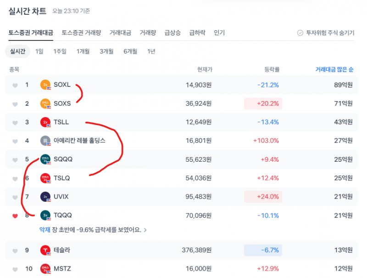Open the SOXL ticker logo icon
The width and height of the screenshot is (367, 278).
(x=45, y=85)
